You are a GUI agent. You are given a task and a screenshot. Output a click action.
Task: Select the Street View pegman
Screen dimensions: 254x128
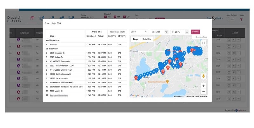[204, 76]
